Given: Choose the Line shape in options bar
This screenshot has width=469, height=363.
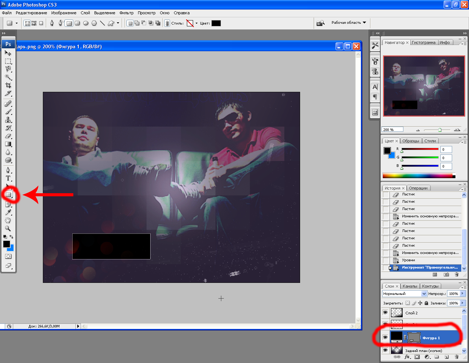Looking at the screenshot, I should point(103,23).
